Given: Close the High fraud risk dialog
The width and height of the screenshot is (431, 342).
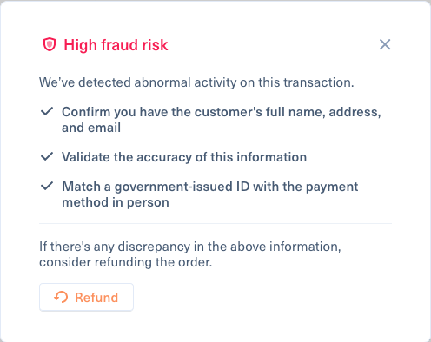Looking at the screenshot, I should coord(385,44).
